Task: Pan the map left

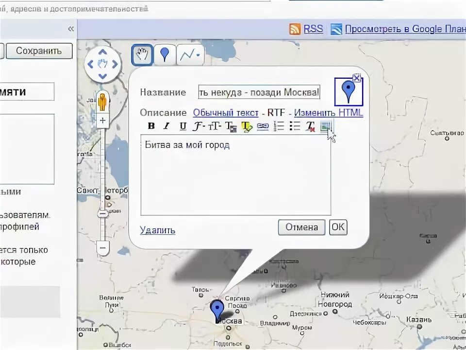Action: tap(90, 64)
